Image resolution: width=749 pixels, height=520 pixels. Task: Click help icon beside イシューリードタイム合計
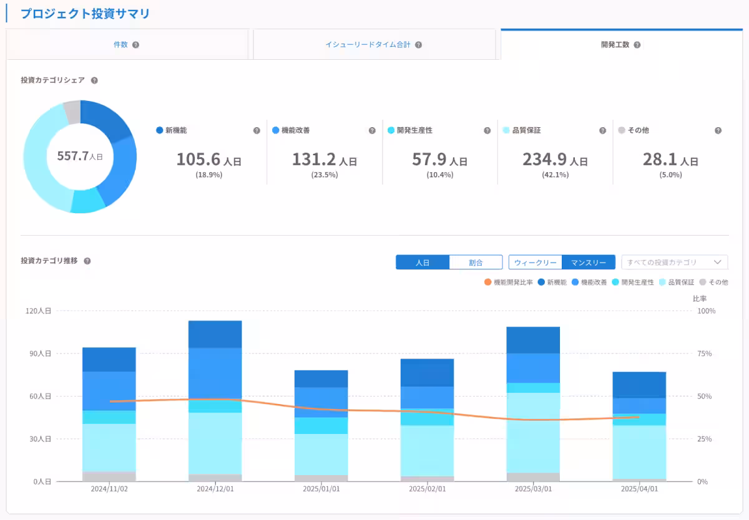(x=418, y=45)
